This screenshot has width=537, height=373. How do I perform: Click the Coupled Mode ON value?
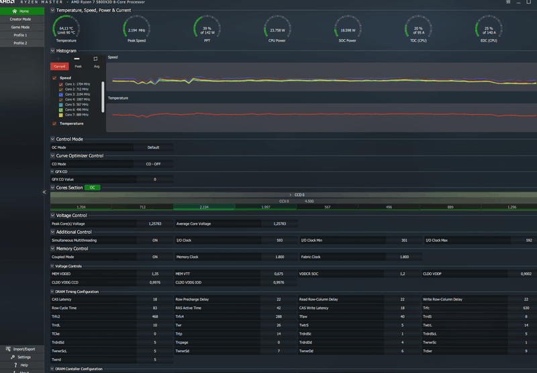155,257
